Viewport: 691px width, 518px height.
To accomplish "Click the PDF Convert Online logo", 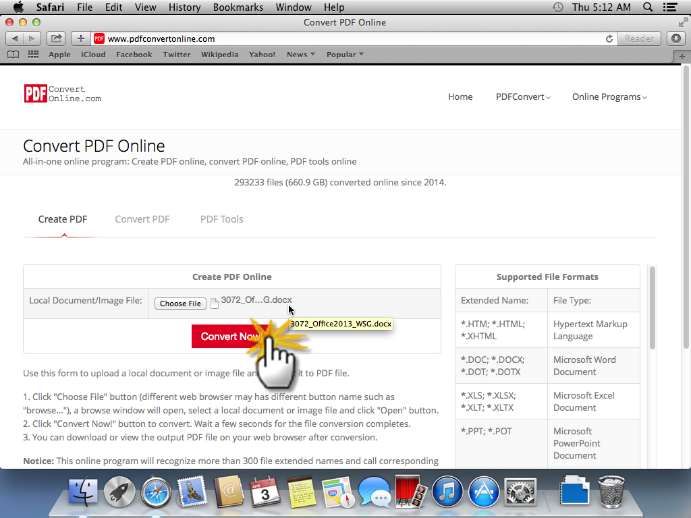I will [x=62, y=94].
